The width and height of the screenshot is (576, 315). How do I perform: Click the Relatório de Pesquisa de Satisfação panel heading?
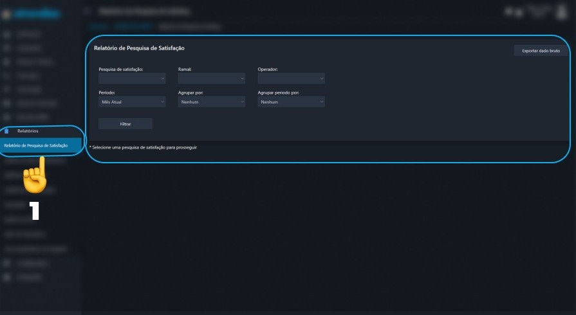click(x=139, y=48)
